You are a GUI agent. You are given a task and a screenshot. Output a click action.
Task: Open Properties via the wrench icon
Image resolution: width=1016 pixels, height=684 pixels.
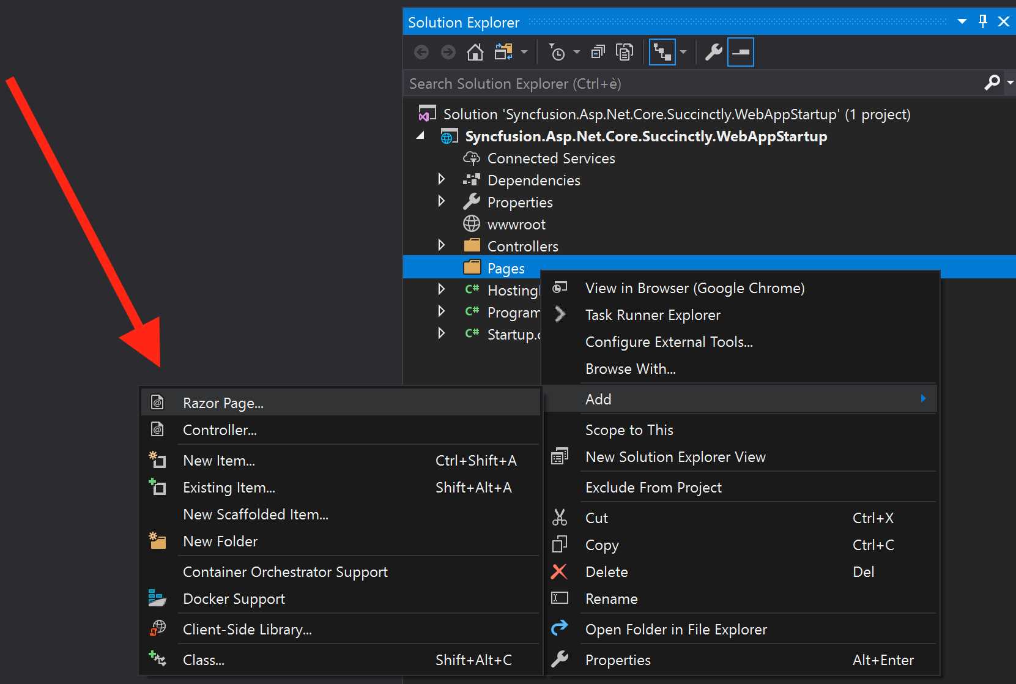pos(714,52)
